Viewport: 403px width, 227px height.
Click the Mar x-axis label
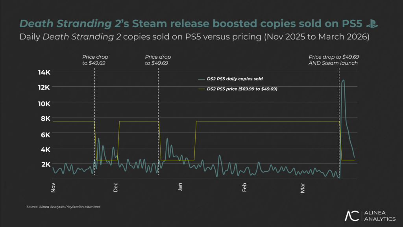click(303, 186)
